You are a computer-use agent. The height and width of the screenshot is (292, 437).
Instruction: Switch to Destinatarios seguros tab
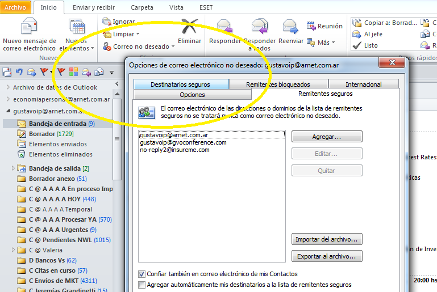point(181,84)
